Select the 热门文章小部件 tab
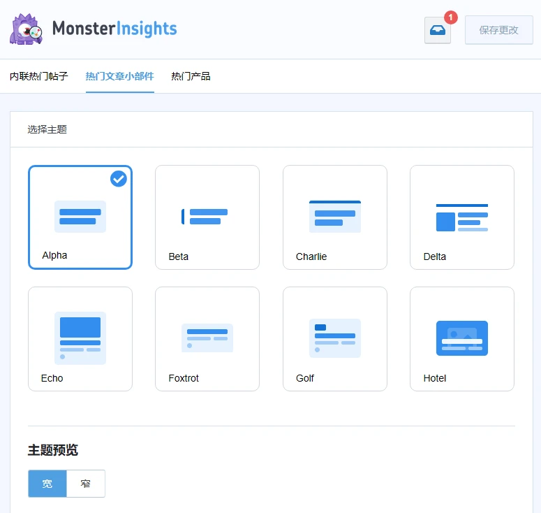Image resolution: width=541 pixels, height=513 pixels. pyautogui.click(x=120, y=76)
